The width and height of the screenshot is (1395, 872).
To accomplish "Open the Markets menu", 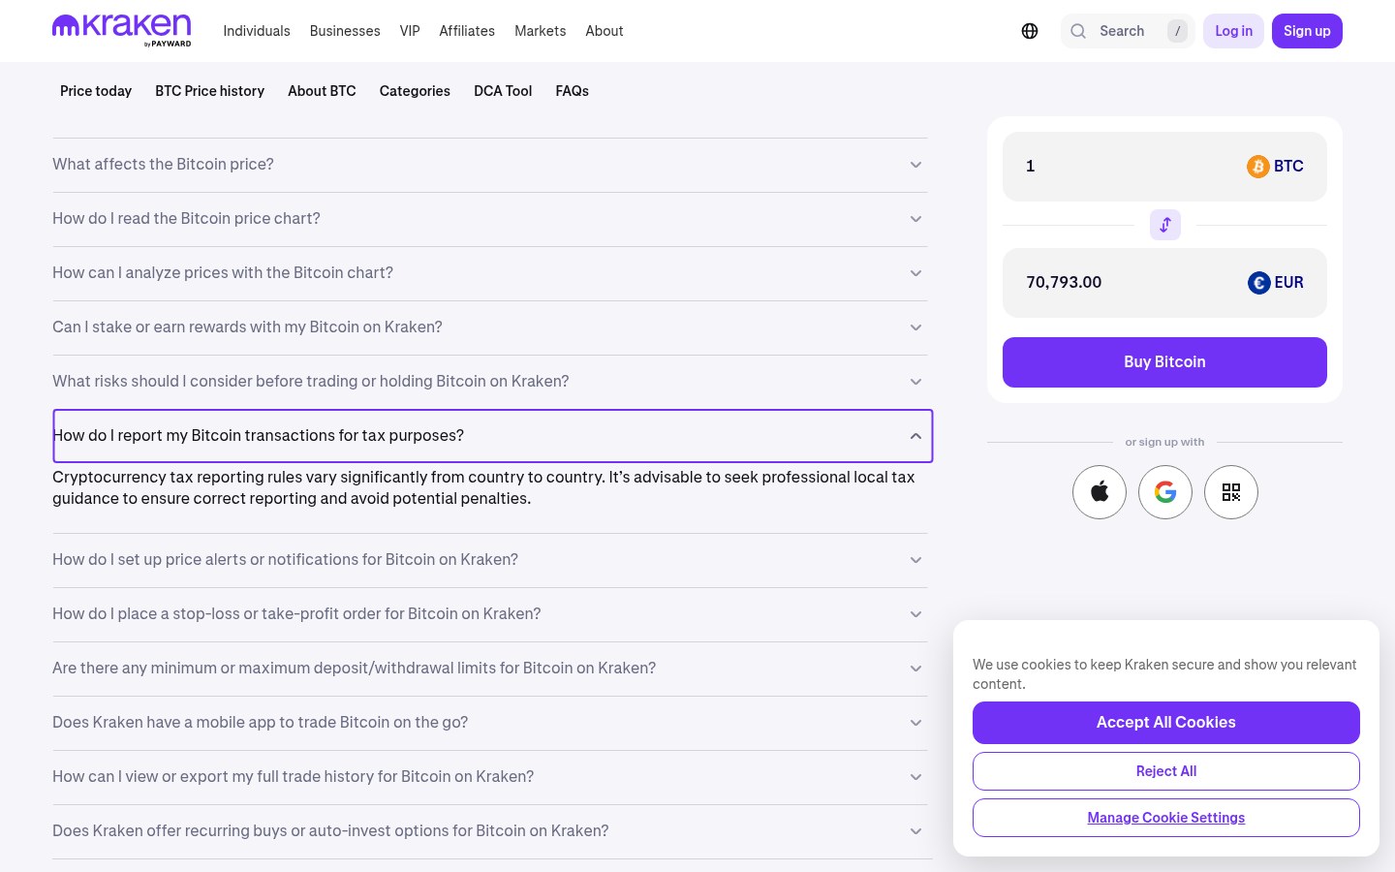I will [541, 31].
